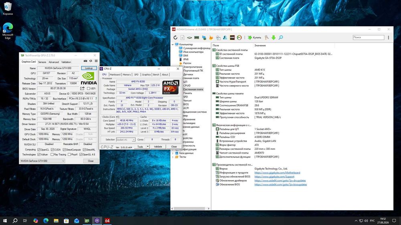Open the AIDA64 three-dot menu
The height and width of the screenshot is (225, 401).
389,38
